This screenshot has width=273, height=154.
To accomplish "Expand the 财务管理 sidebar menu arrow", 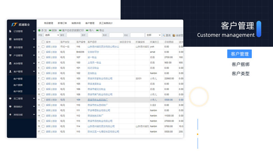I will 34,48.
